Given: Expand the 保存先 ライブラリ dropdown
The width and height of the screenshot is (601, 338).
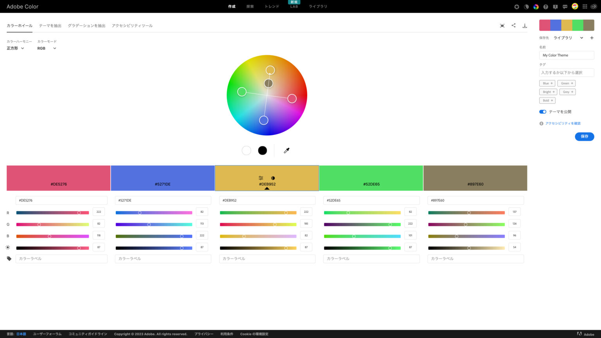Looking at the screenshot, I should (568, 38).
